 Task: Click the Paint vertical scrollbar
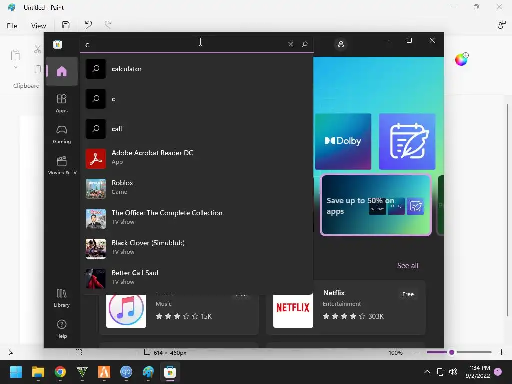click(508, 210)
